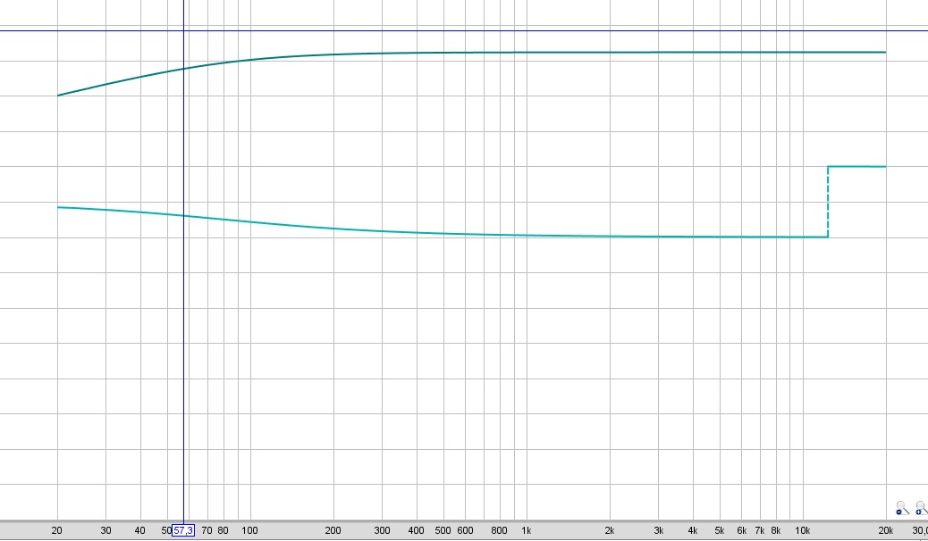This screenshot has width=928, height=541.
Task: Click the 20 label on frequency axis
Action: coord(57,530)
